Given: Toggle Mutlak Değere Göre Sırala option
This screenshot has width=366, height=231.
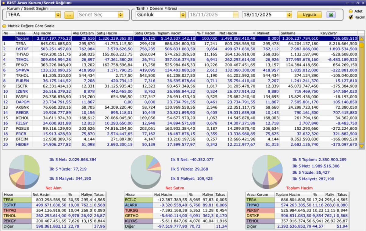Looking at the screenshot, I should (4, 26).
